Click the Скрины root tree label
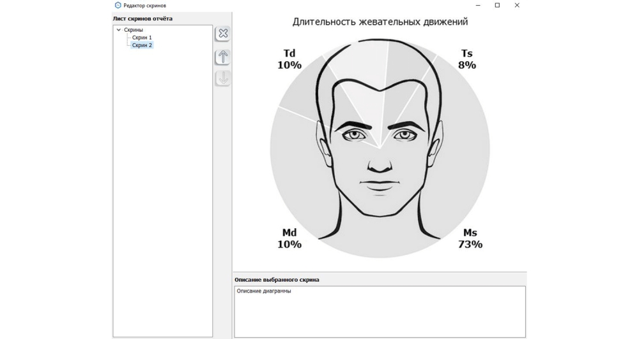 pos(134,30)
